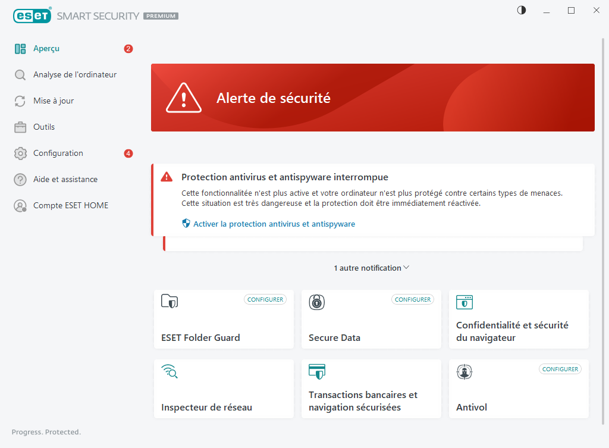The image size is (609, 448).
Task: Toggle the dark mode contrast icon
Action: (x=521, y=10)
